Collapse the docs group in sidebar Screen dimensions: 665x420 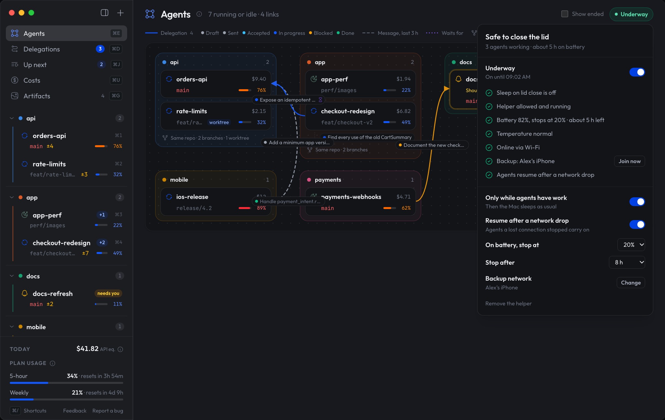click(x=12, y=276)
